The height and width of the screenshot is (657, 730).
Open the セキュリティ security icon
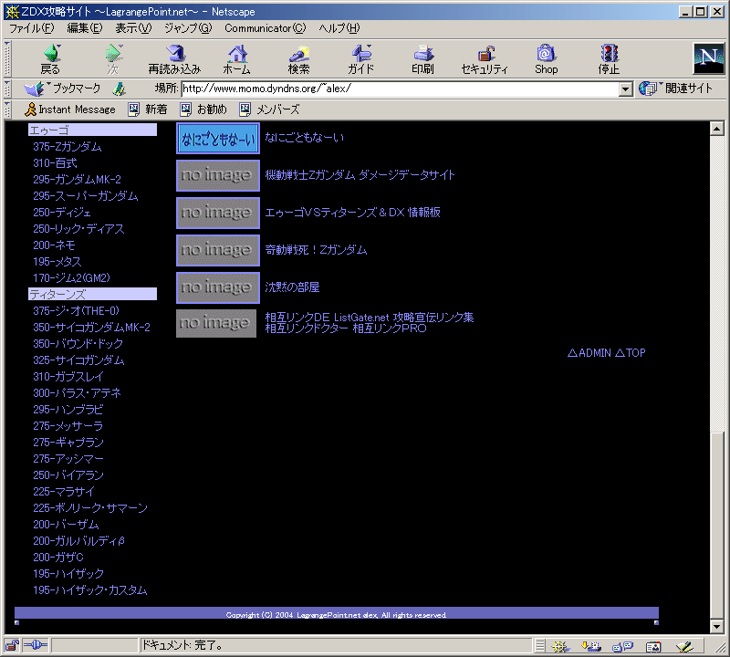(x=485, y=59)
